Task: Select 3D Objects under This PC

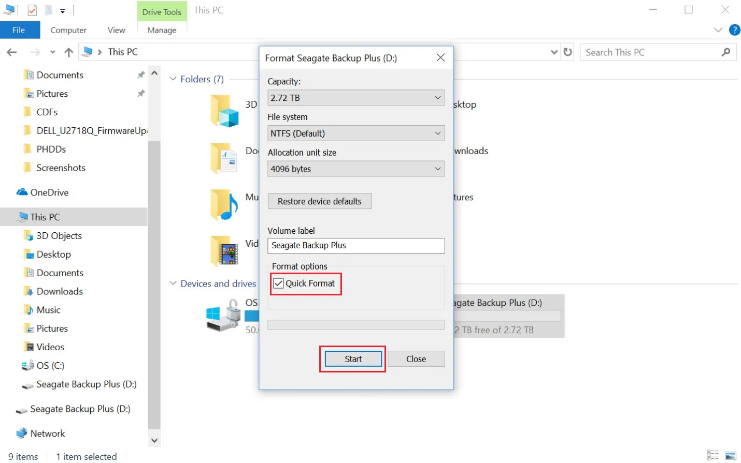Action: 53,236
